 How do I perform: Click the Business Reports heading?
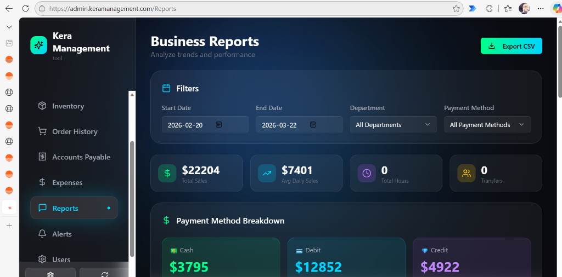(x=205, y=42)
